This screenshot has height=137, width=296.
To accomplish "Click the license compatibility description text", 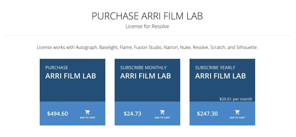I will (x=147, y=47).
